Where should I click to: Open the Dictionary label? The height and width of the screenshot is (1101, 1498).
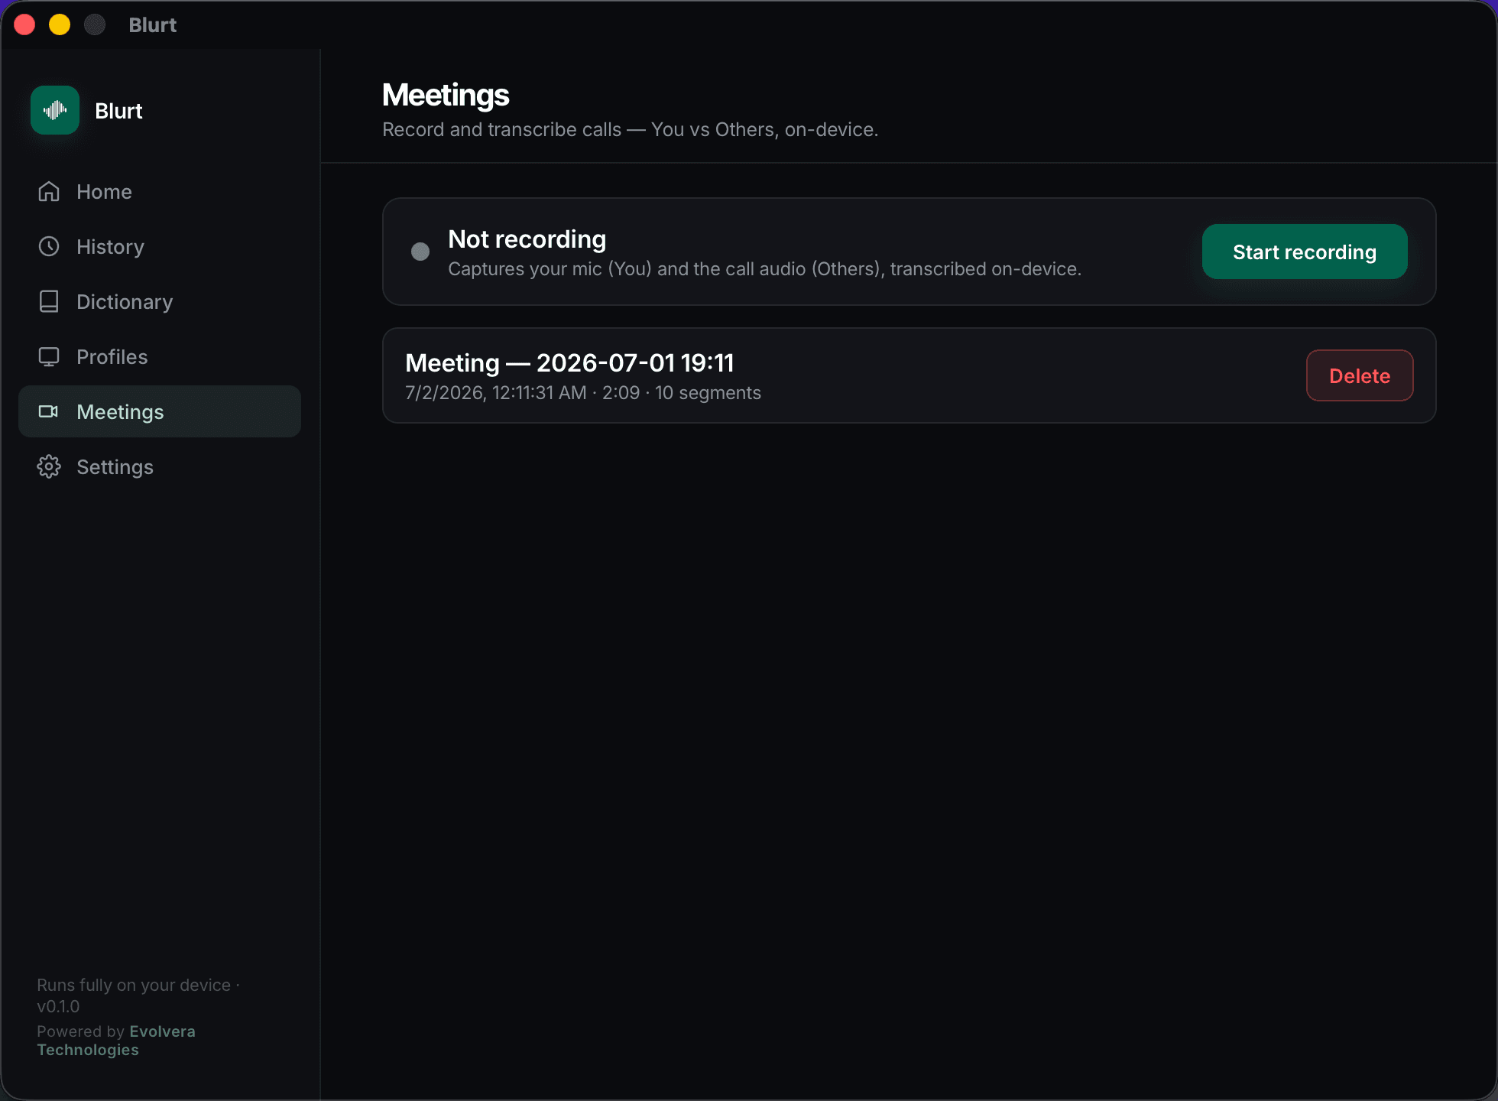tap(125, 302)
